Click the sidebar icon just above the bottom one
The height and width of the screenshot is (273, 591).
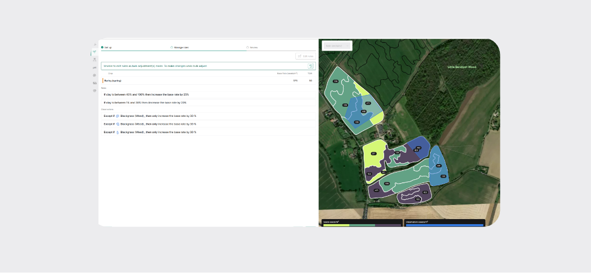(x=94, y=83)
